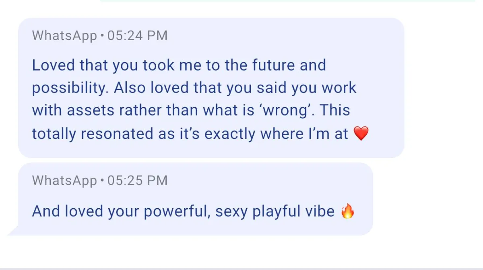The height and width of the screenshot is (270, 483).
Task: Select the 05:25 PM message bubble
Action: click(196, 199)
